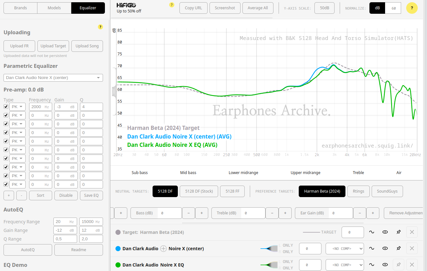Uncheck the third EQ filter checkbox

click(6, 124)
